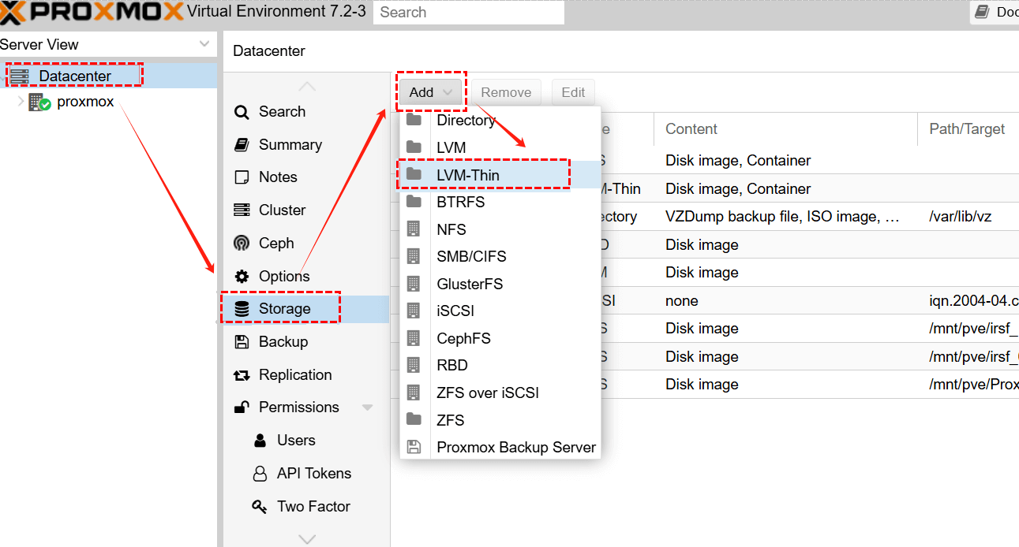Expand the Permissions section
The image size is (1019, 547).
(365, 407)
